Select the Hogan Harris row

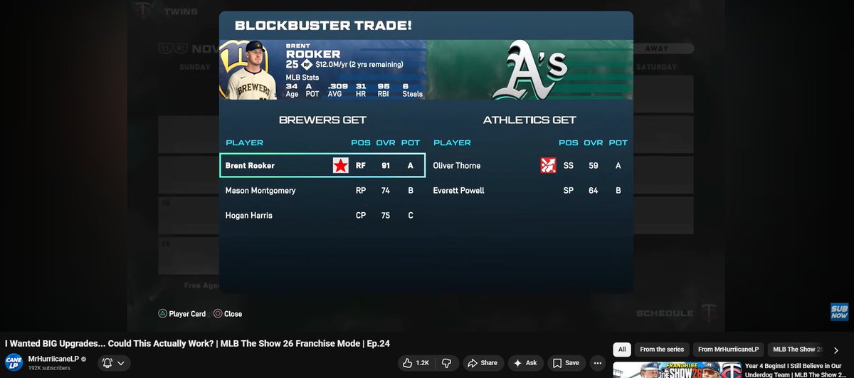pyautogui.click(x=322, y=216)
